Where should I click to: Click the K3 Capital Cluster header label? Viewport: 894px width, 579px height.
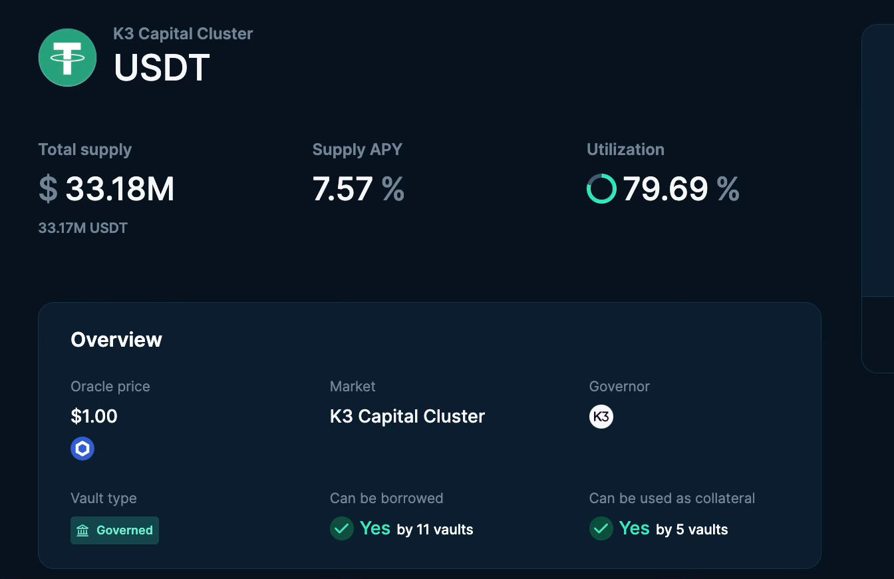183,34
